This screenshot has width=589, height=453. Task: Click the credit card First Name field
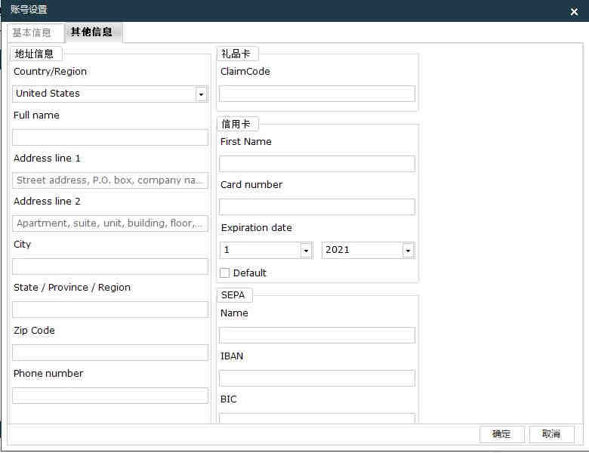coord(317,164)
